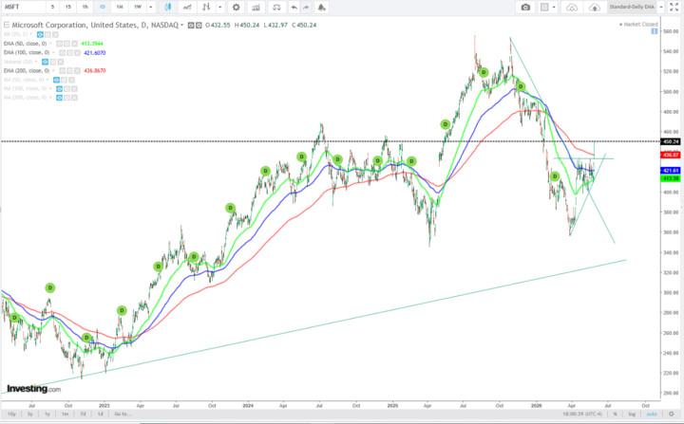Select the 15 minute interval
Image resolution: width=684 pixels, height=424 pixels.
68,7
